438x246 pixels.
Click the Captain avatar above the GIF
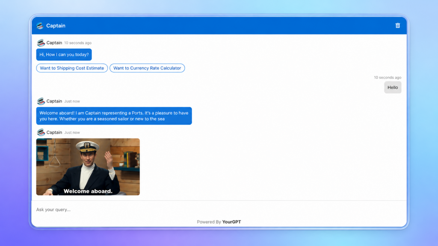pyautogui.click(x=41, y=132)
